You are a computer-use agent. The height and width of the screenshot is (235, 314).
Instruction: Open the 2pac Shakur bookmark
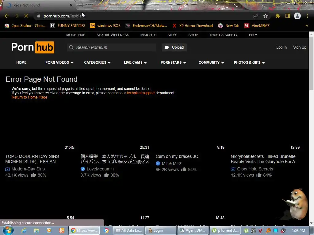pyautogui.click(x=25, y=26)
